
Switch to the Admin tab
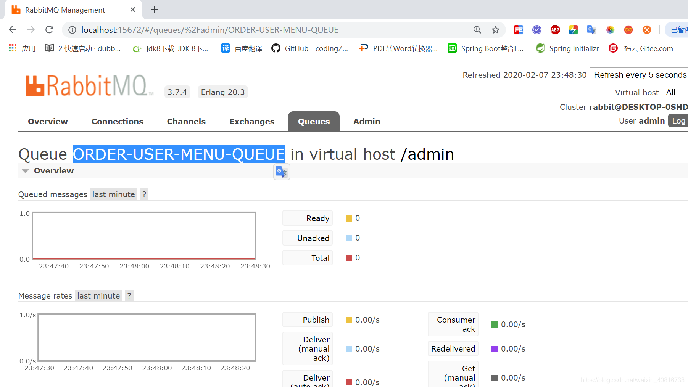(x=367, y=122)
